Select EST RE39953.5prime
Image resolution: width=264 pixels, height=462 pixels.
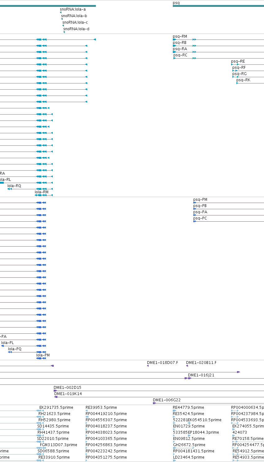click(101, 408)
